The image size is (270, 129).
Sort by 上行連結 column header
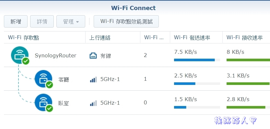click(x=113, y=37)
